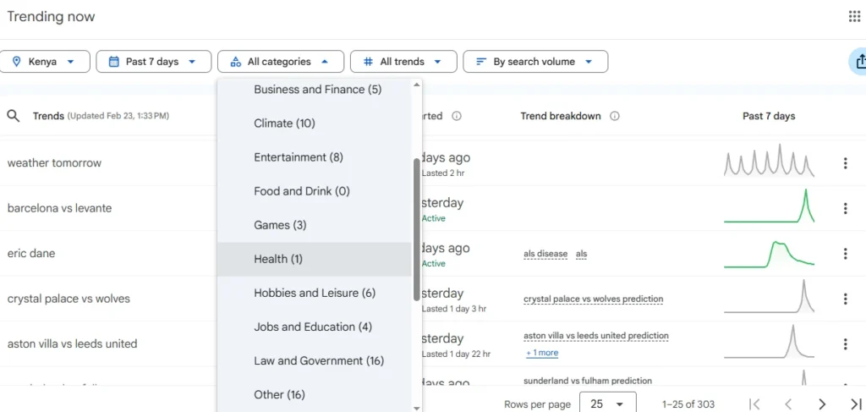Open three-dot menu for eric dane row
Viewport: 866px width, 412px height.
845,254
